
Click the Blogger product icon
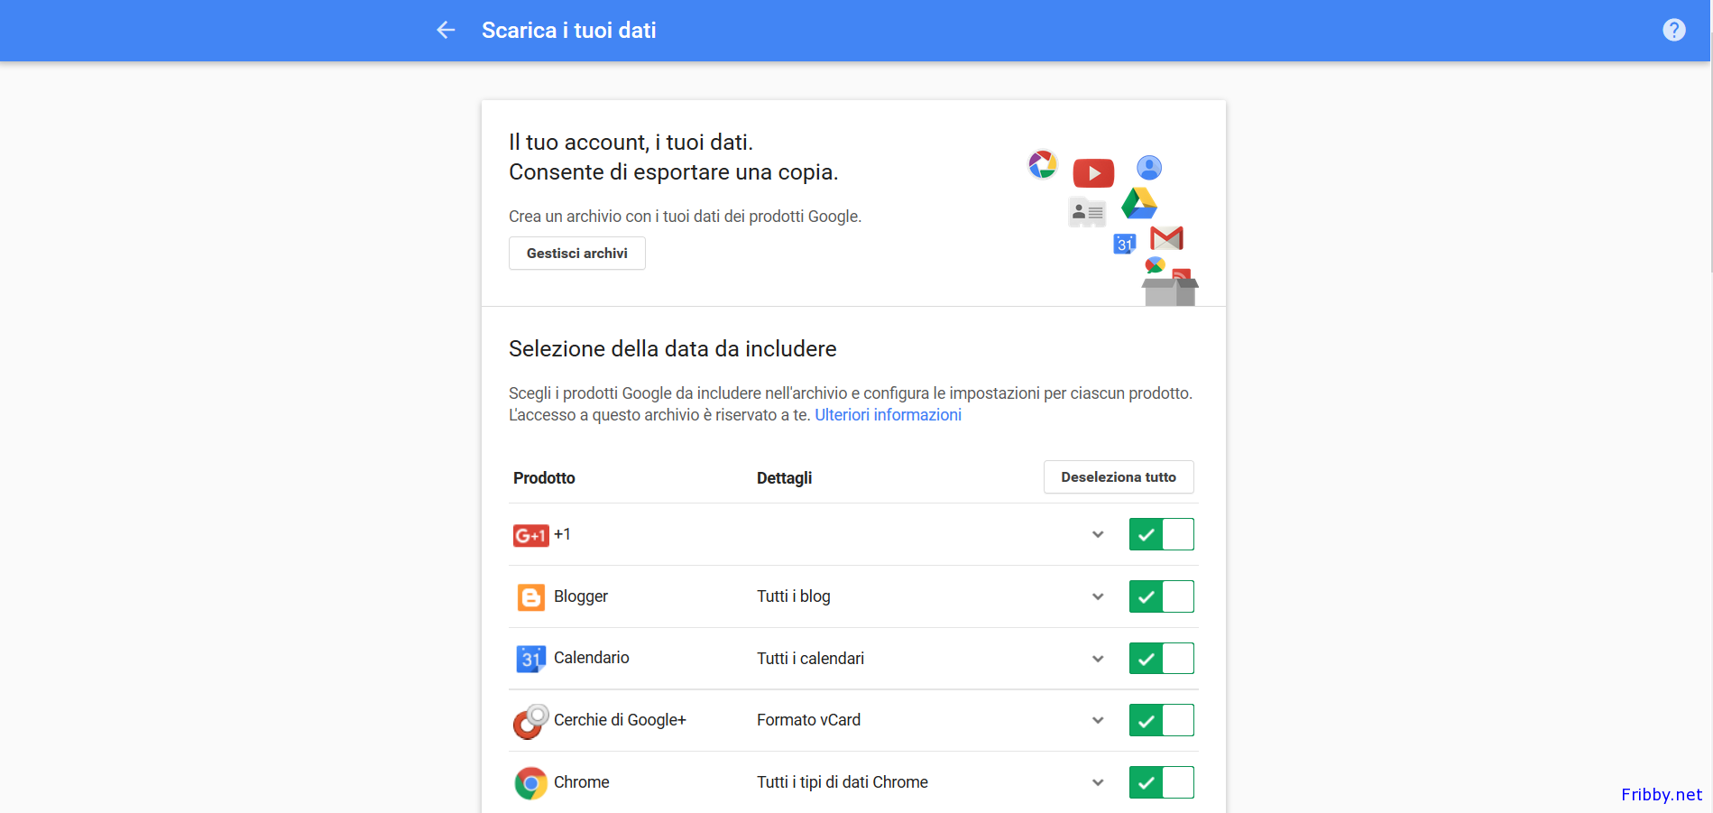click(530, 596)
